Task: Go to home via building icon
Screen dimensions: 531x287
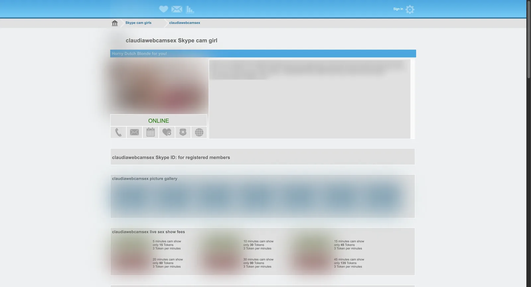Action: [x=115, y=23]
